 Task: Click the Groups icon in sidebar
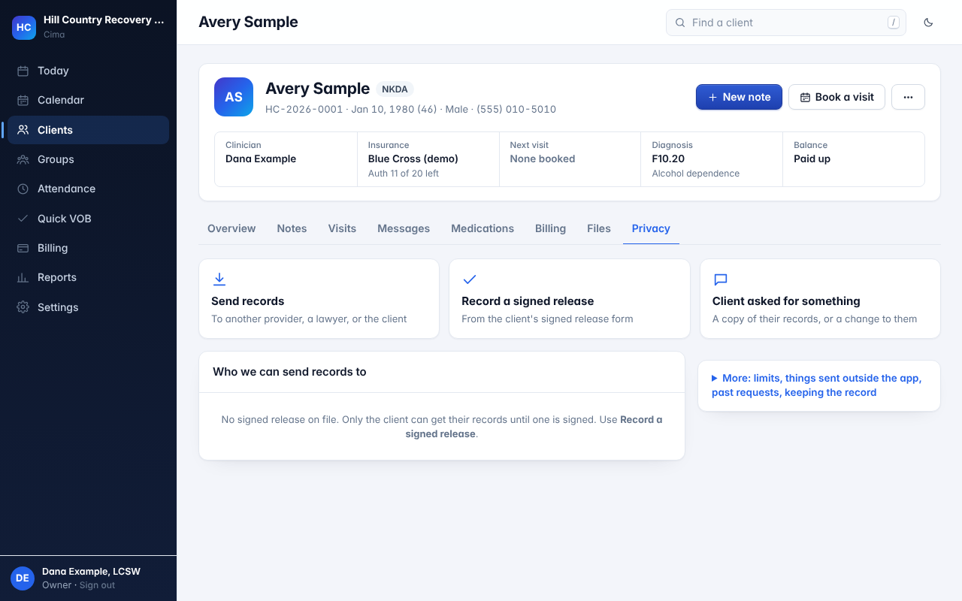coord(23,159)
